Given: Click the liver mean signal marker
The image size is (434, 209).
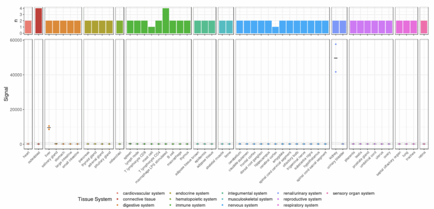Looking at the screenshot, I should [x=49, y=127].
